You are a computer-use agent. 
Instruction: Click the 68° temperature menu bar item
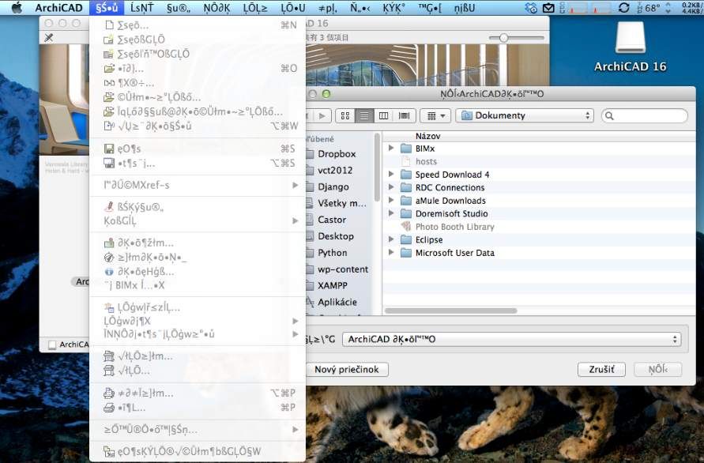pyautogui.click(x=649, y=8)
